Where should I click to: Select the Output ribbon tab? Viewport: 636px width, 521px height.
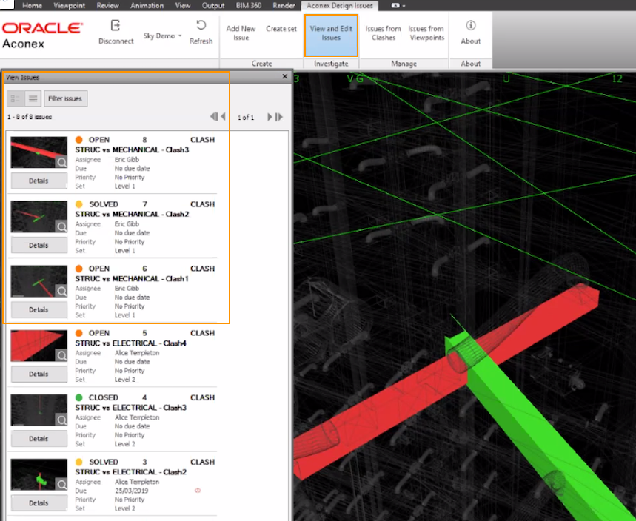(213, 6)
